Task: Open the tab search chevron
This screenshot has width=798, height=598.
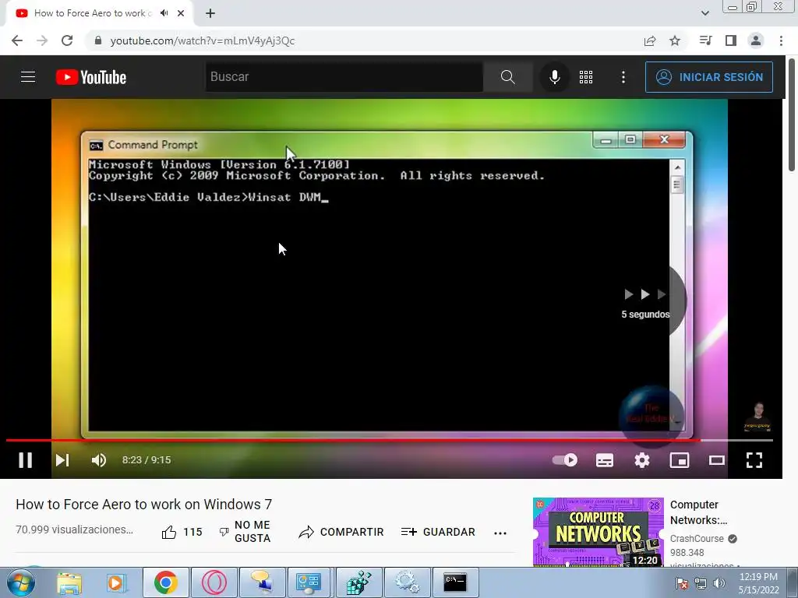Action: (x=704, y=13)
